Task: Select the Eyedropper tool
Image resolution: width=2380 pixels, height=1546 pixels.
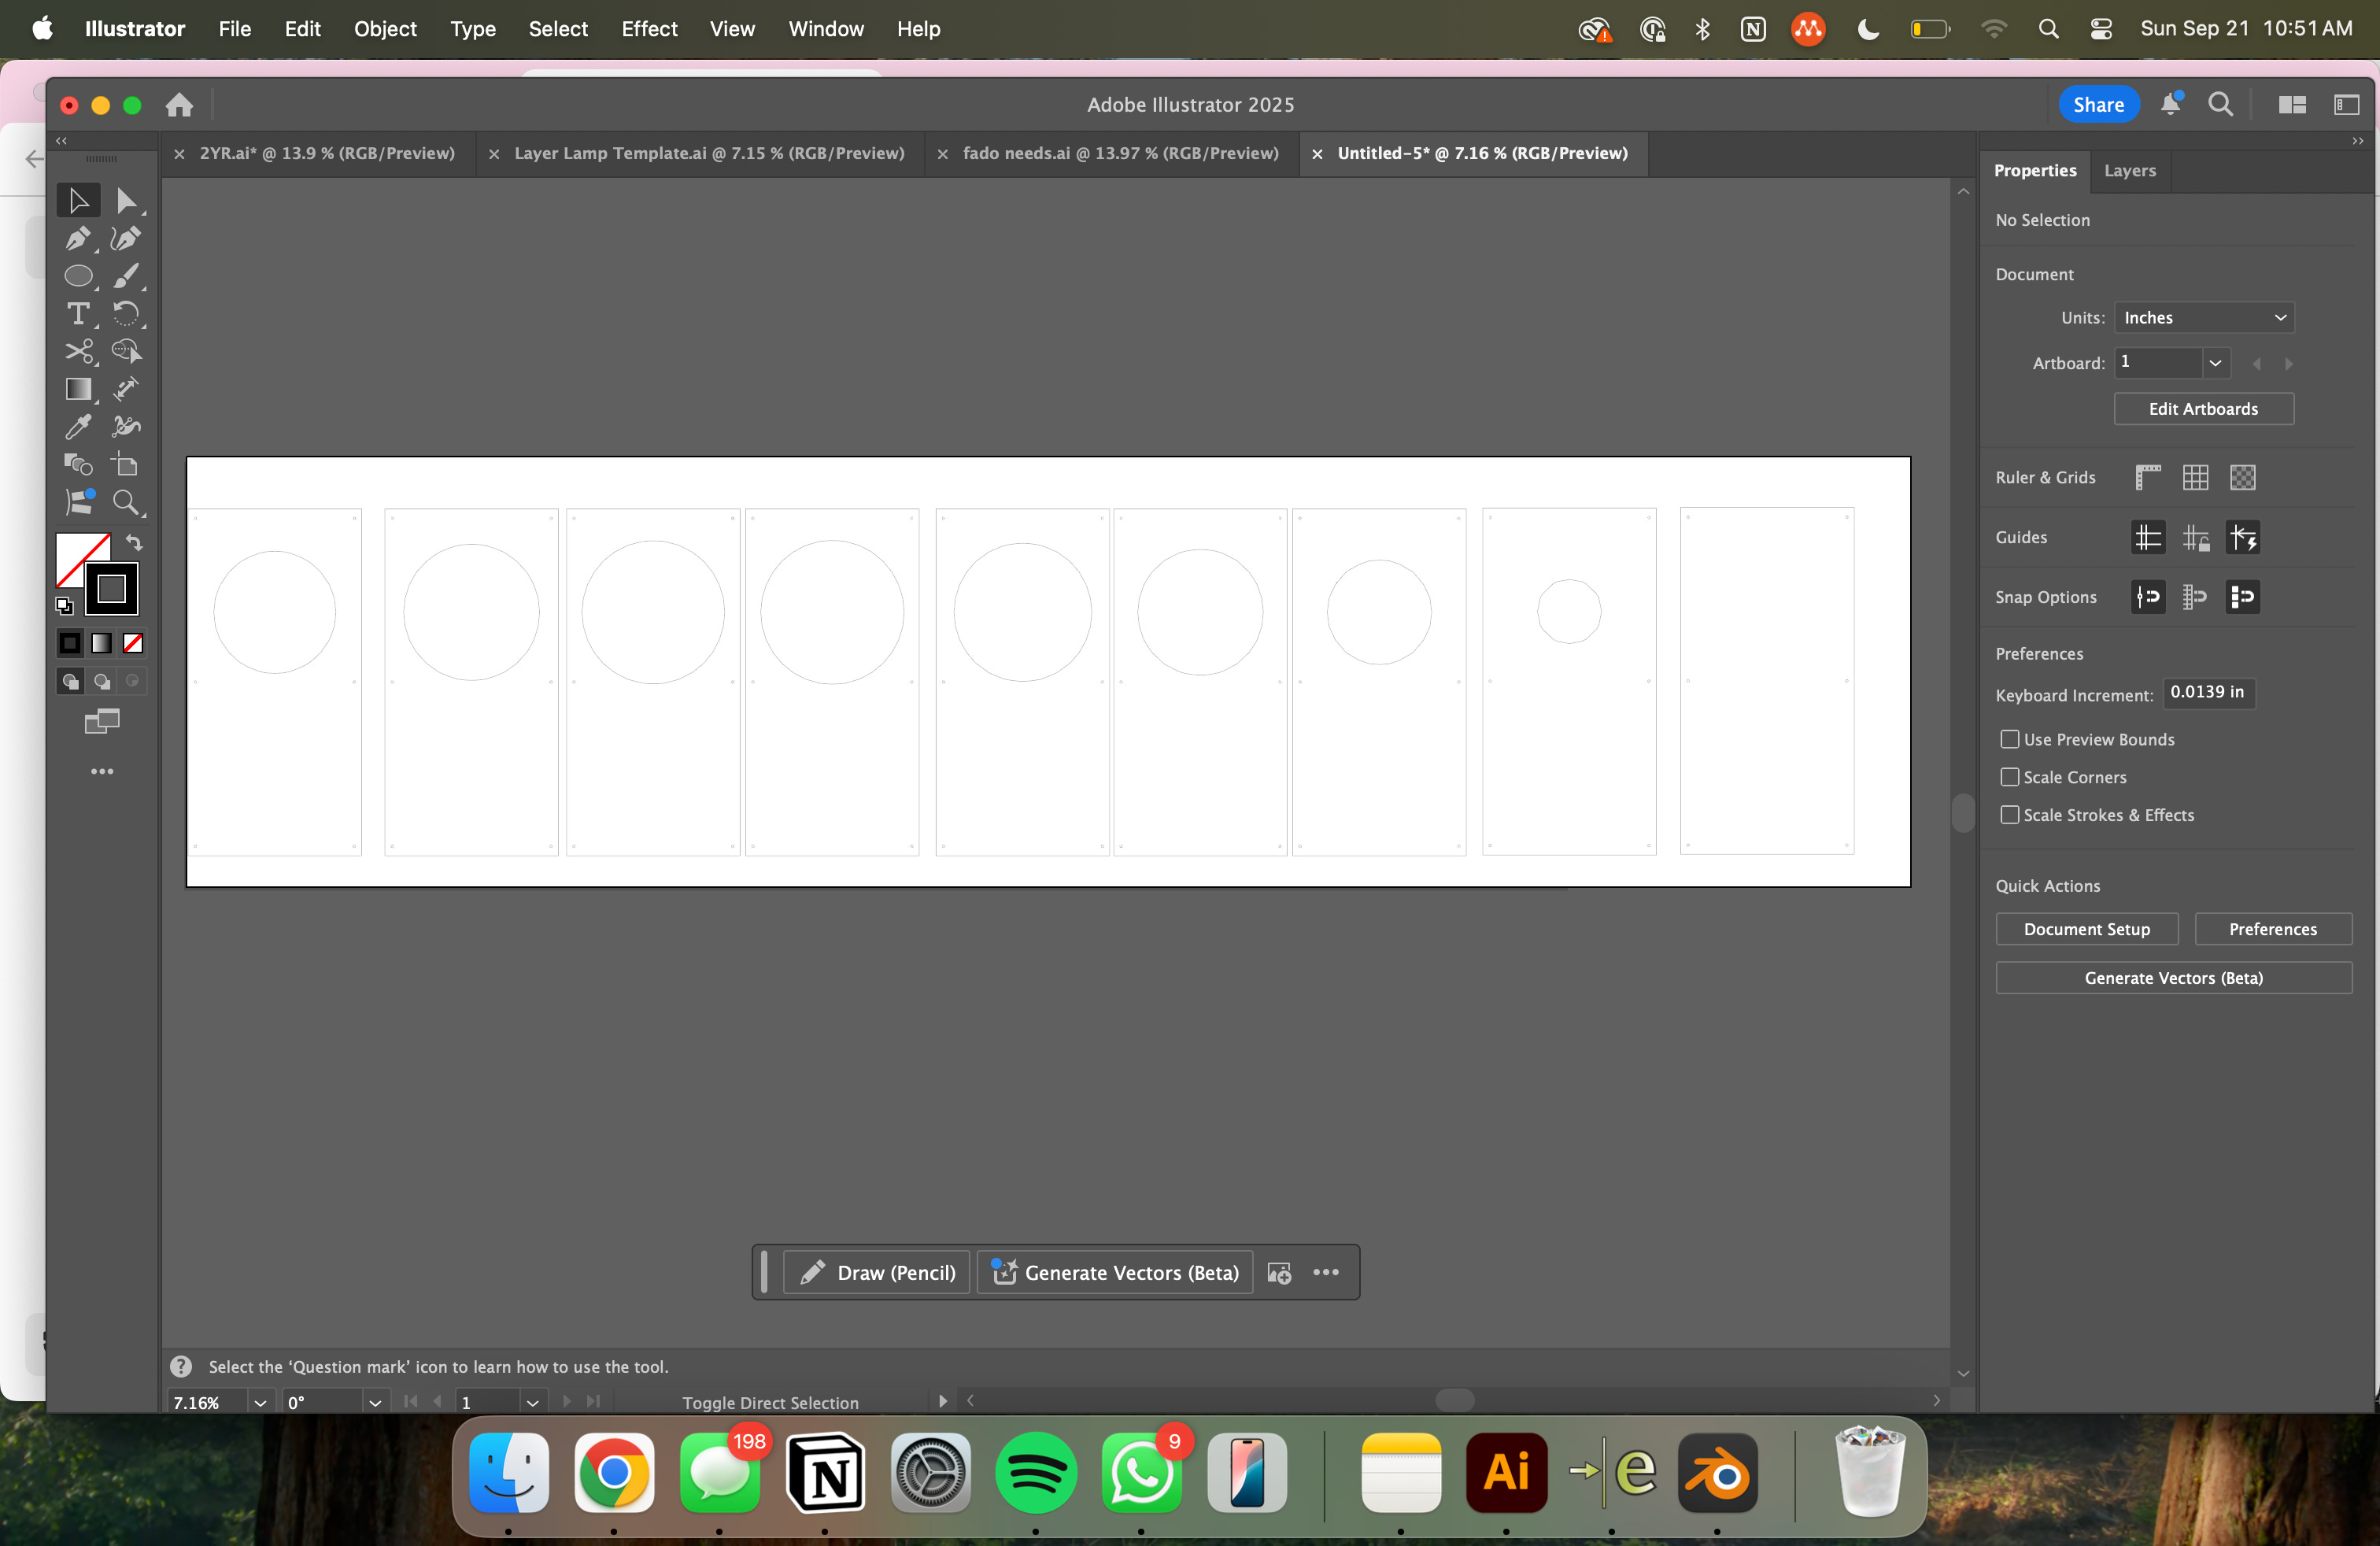Action: [77, 427]
